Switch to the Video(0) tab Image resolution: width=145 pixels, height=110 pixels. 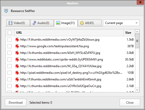pos(18,23)
